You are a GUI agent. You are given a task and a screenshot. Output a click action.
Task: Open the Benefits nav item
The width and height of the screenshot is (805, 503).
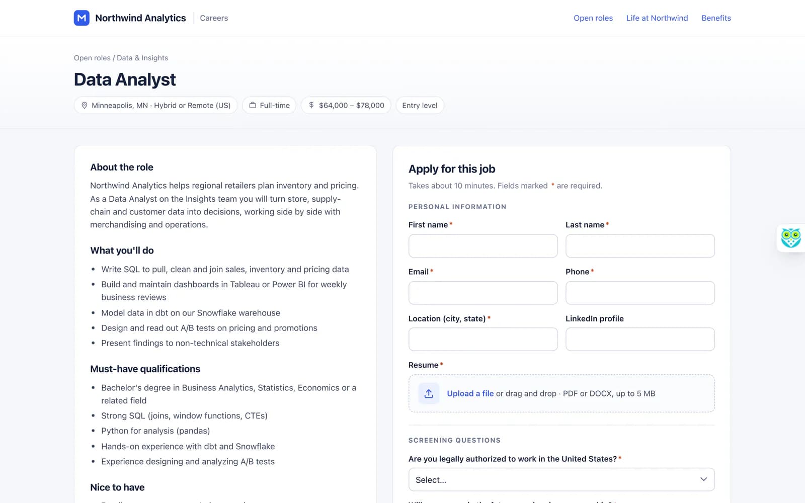(716, 18)
